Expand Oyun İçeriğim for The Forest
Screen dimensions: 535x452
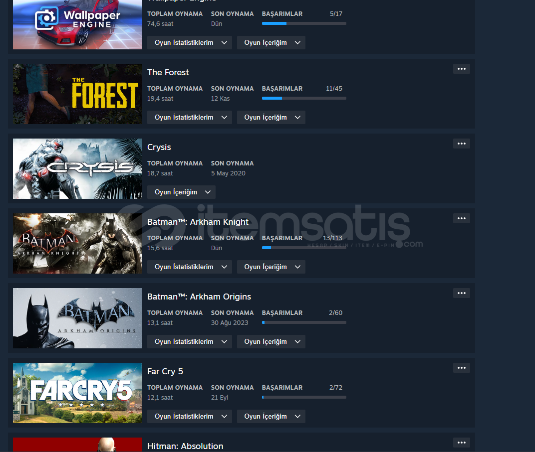[271, 117]
